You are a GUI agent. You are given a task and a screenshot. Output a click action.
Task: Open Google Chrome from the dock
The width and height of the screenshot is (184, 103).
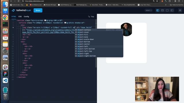point(5,18)
